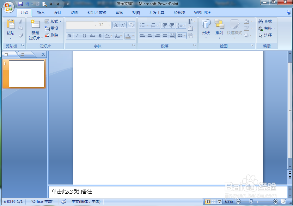The image size is (293, 206).
Task: Open the Help question mark icon
Action: (x=289, y=13)
